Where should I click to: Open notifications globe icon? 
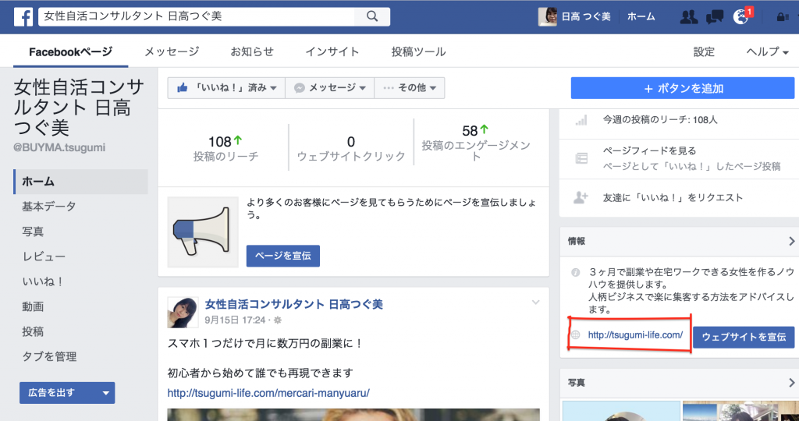click(740, 17)
